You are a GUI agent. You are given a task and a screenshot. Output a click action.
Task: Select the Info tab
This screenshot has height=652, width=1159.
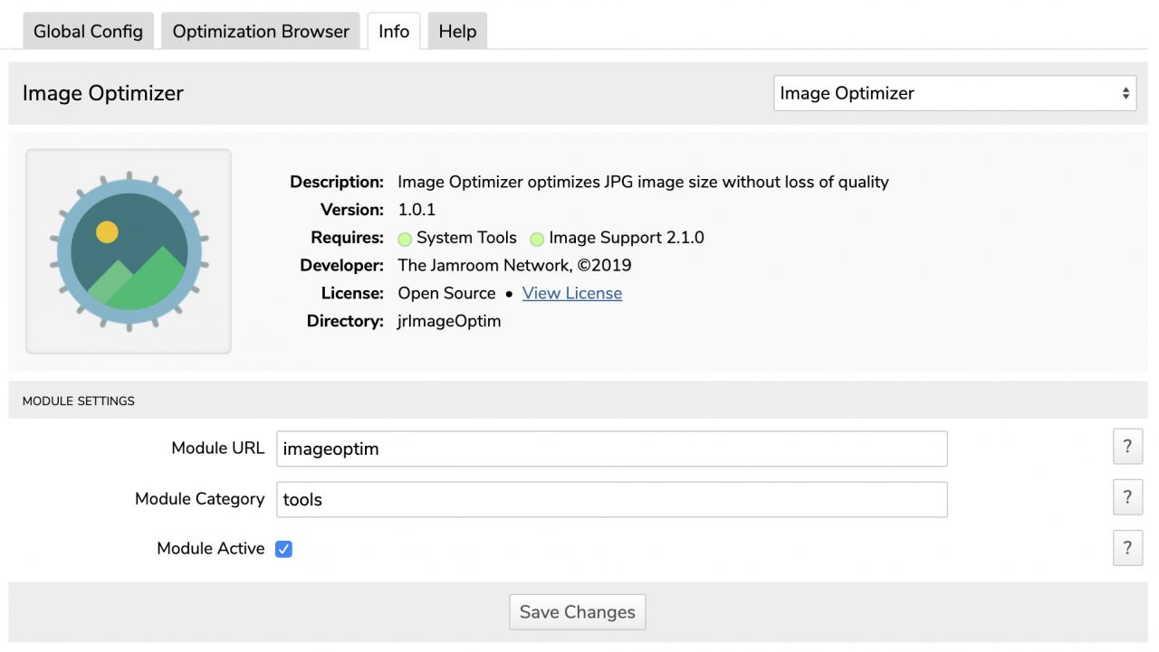click(x=394, y=32)
